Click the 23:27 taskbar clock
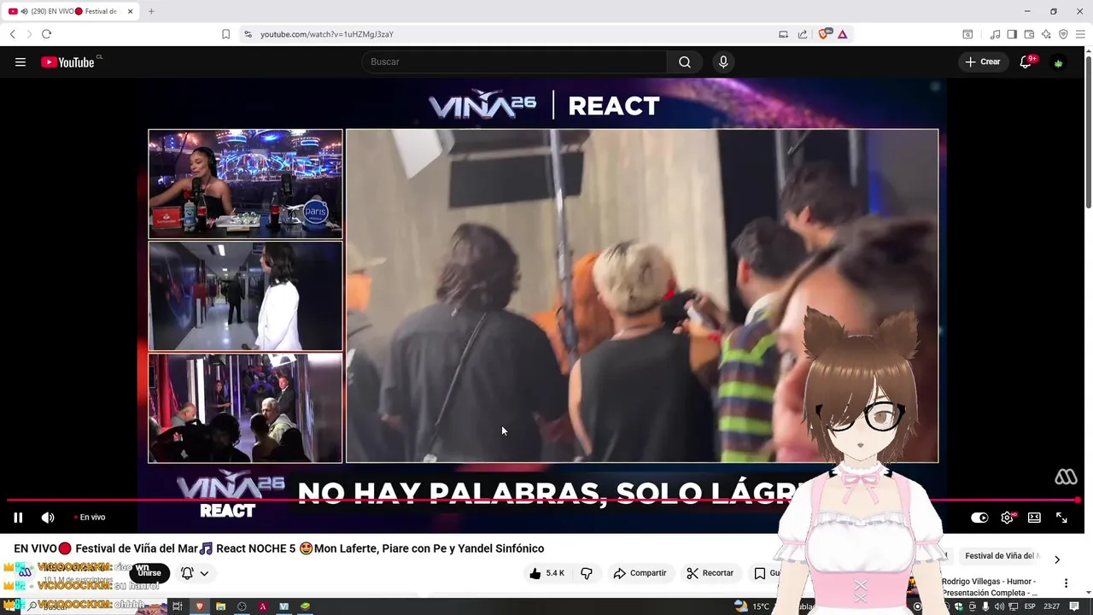Image resolution: width=1093 pixels, height=615 pixels. click(x=1051, y=606)
